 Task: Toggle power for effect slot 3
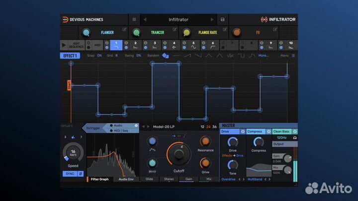(x=145, y=43)
